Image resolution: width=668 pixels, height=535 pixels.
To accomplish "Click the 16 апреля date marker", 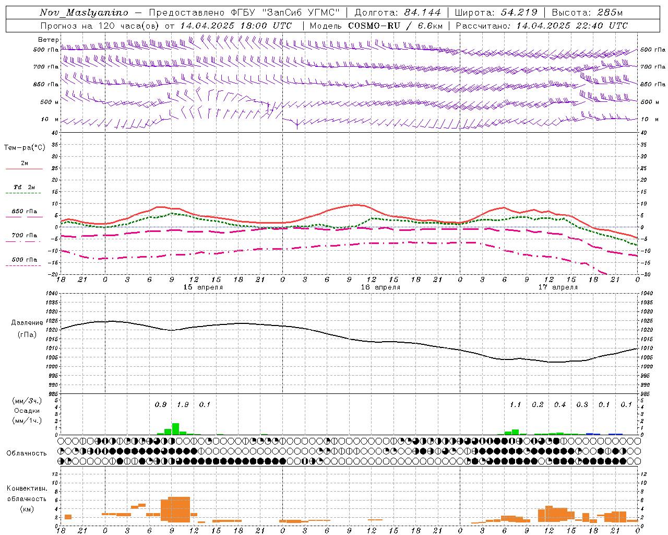I will [380, 287].
